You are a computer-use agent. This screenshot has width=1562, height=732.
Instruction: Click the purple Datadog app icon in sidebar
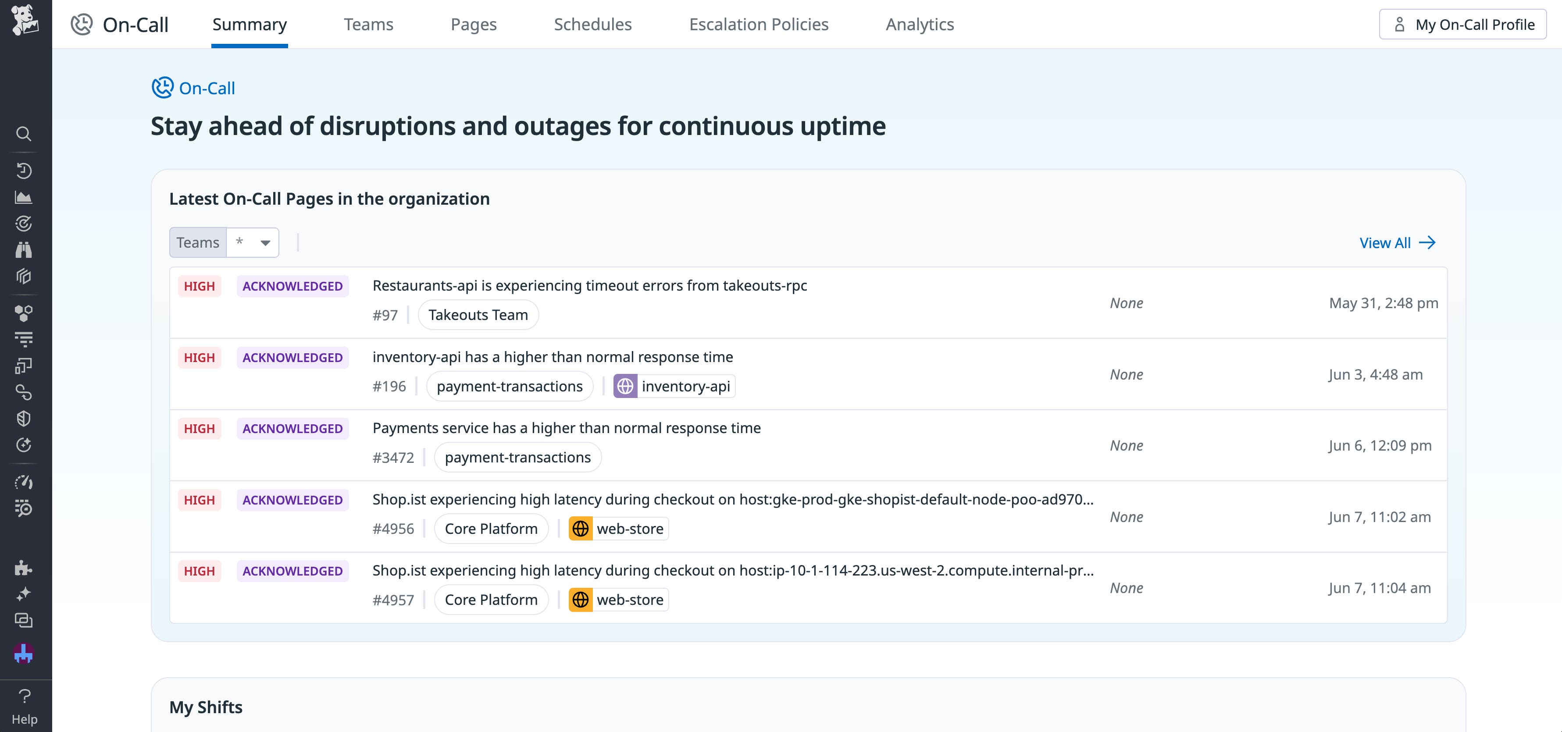click(24, 653)
